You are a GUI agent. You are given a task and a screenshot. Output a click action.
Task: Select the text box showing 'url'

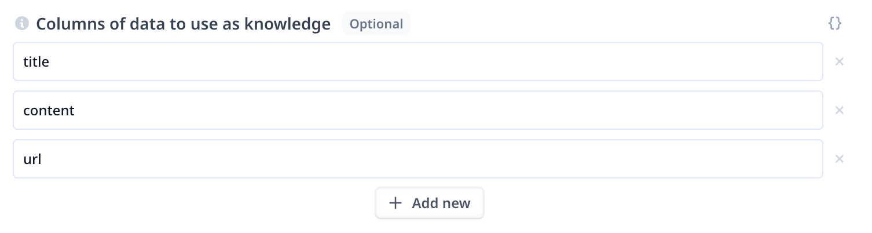[x=418, y=159]
